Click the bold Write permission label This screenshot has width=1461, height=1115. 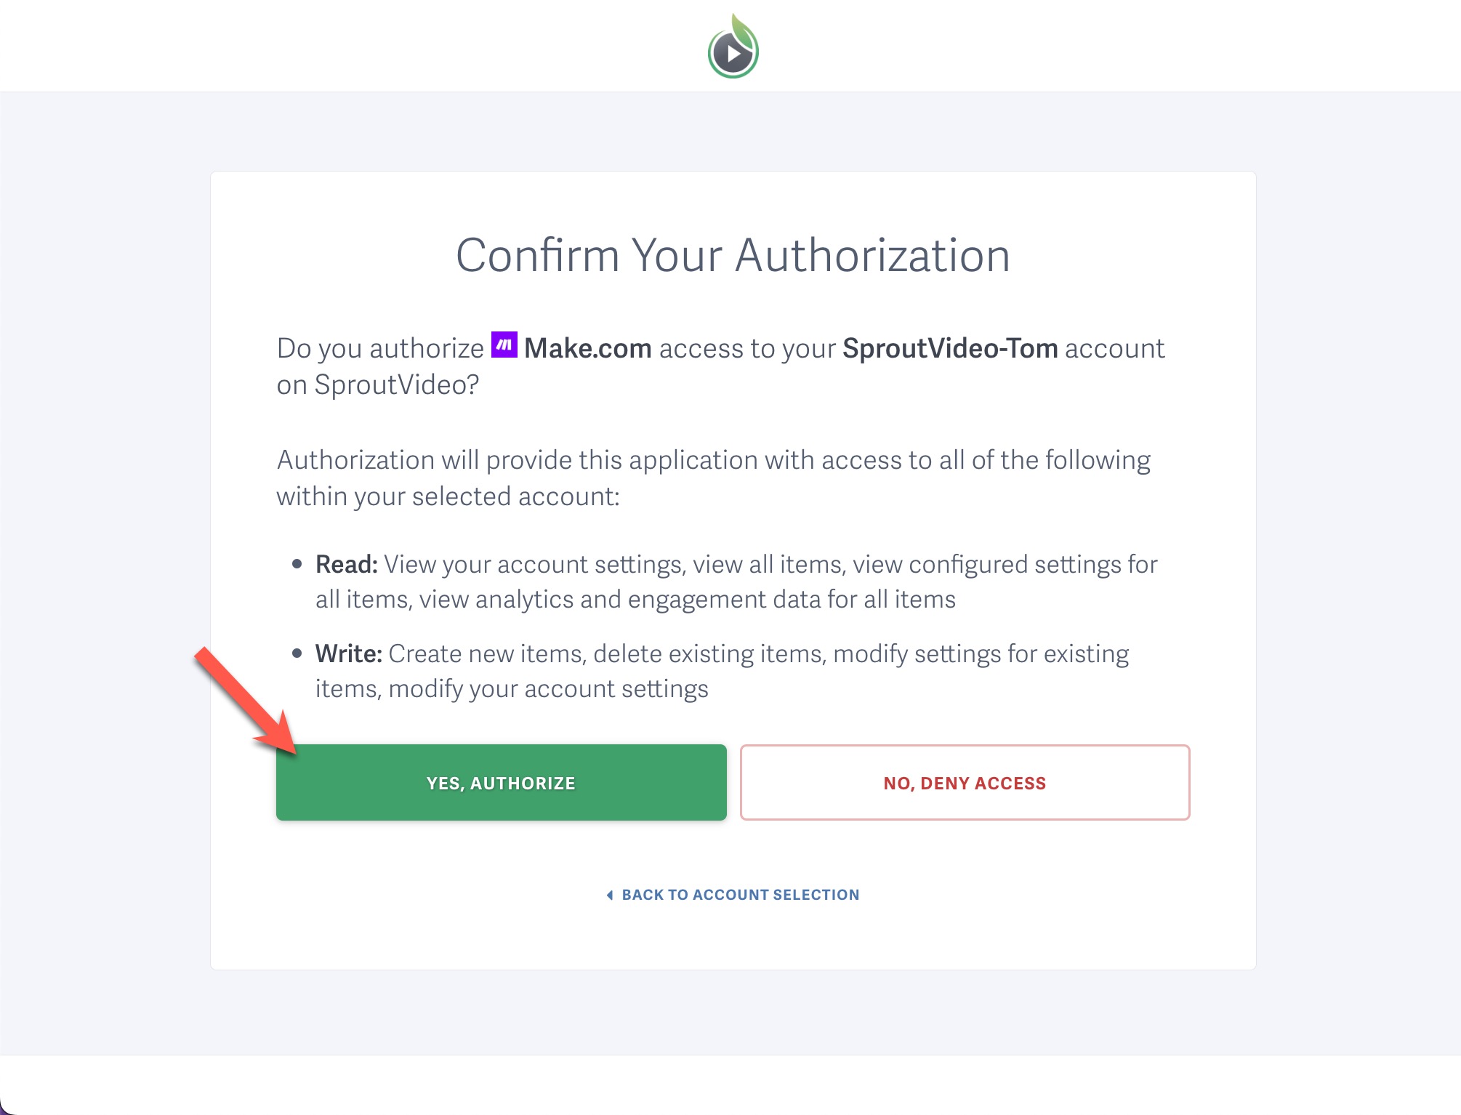tap(348, 653)
